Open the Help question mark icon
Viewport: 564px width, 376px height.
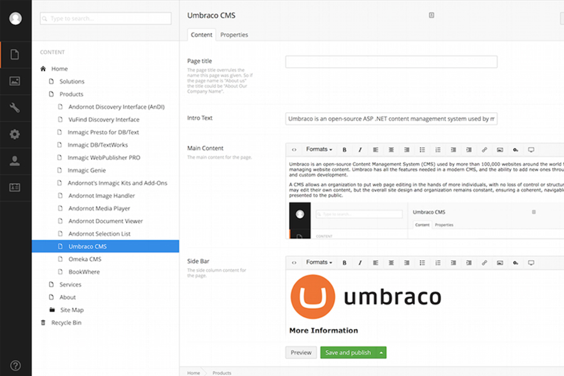[15, 365]
